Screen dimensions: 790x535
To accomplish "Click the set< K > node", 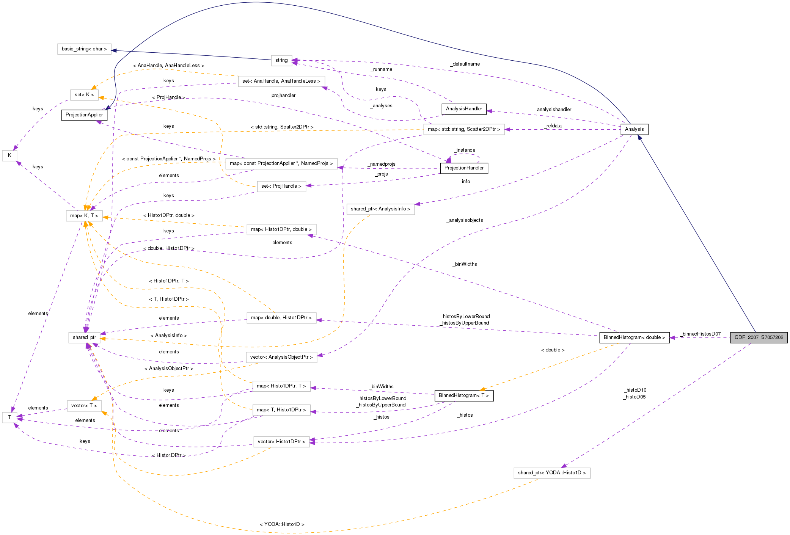I will tap(84, 95).
